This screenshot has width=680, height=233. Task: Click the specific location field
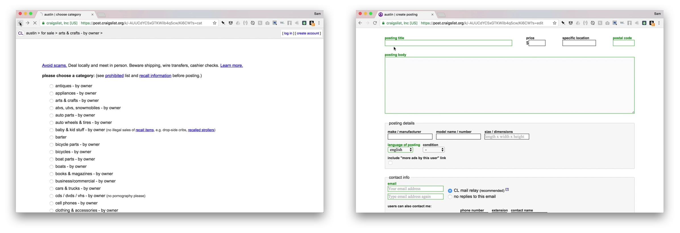click(x=579, y=43)
